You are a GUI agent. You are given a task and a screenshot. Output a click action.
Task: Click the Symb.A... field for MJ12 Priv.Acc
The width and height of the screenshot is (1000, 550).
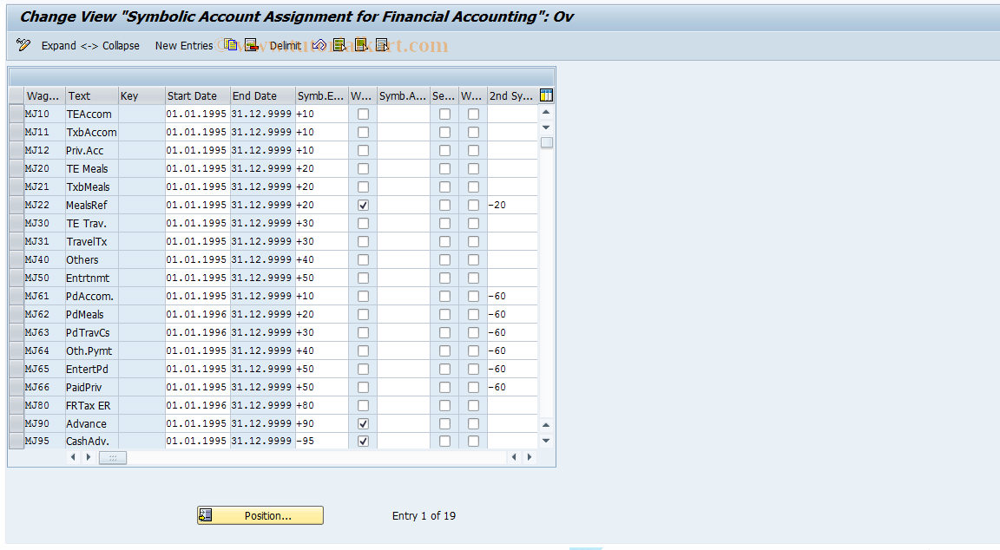pyautogui.click(x=403, y=150)
